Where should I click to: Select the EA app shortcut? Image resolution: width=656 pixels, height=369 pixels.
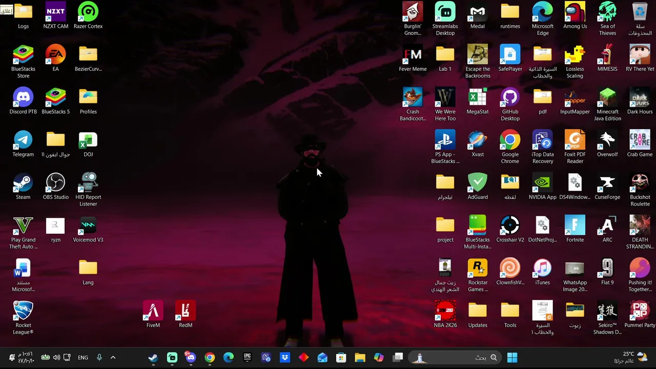coord(55,58)
